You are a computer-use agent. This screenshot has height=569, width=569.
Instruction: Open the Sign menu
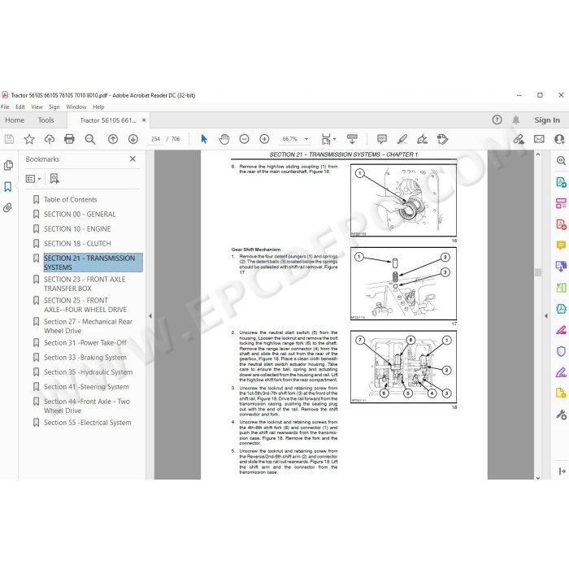(54, 106)
